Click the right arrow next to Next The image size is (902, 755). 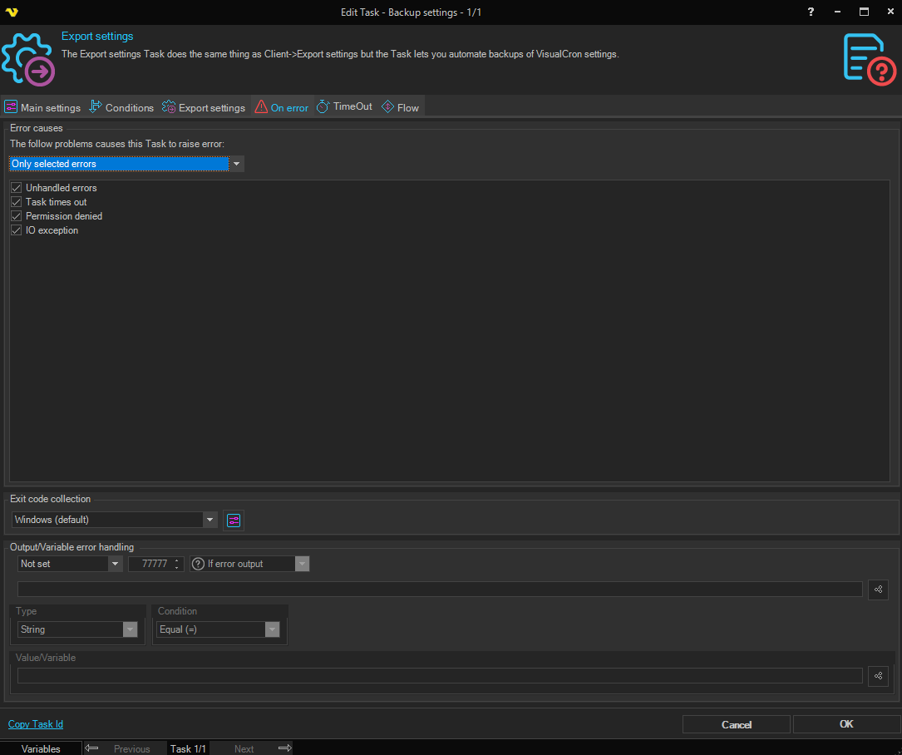tap(284, 748)
